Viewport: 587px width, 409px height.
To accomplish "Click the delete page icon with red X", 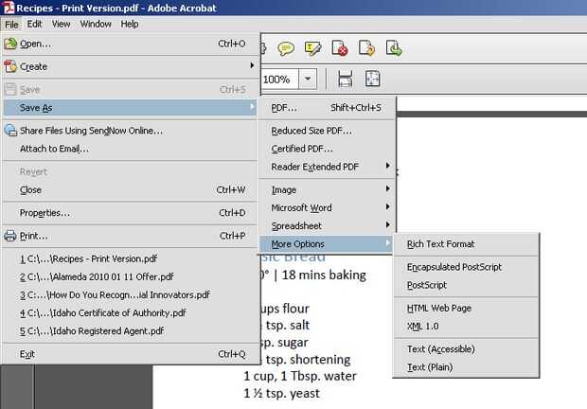I will tap(340, 48).
